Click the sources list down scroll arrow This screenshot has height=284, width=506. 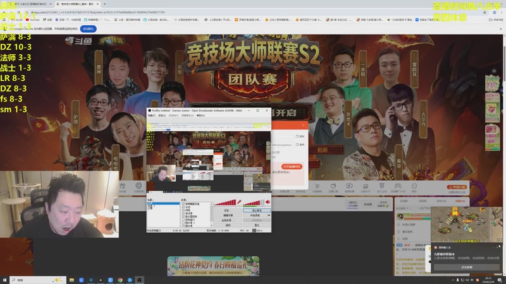tap(211, 225)
